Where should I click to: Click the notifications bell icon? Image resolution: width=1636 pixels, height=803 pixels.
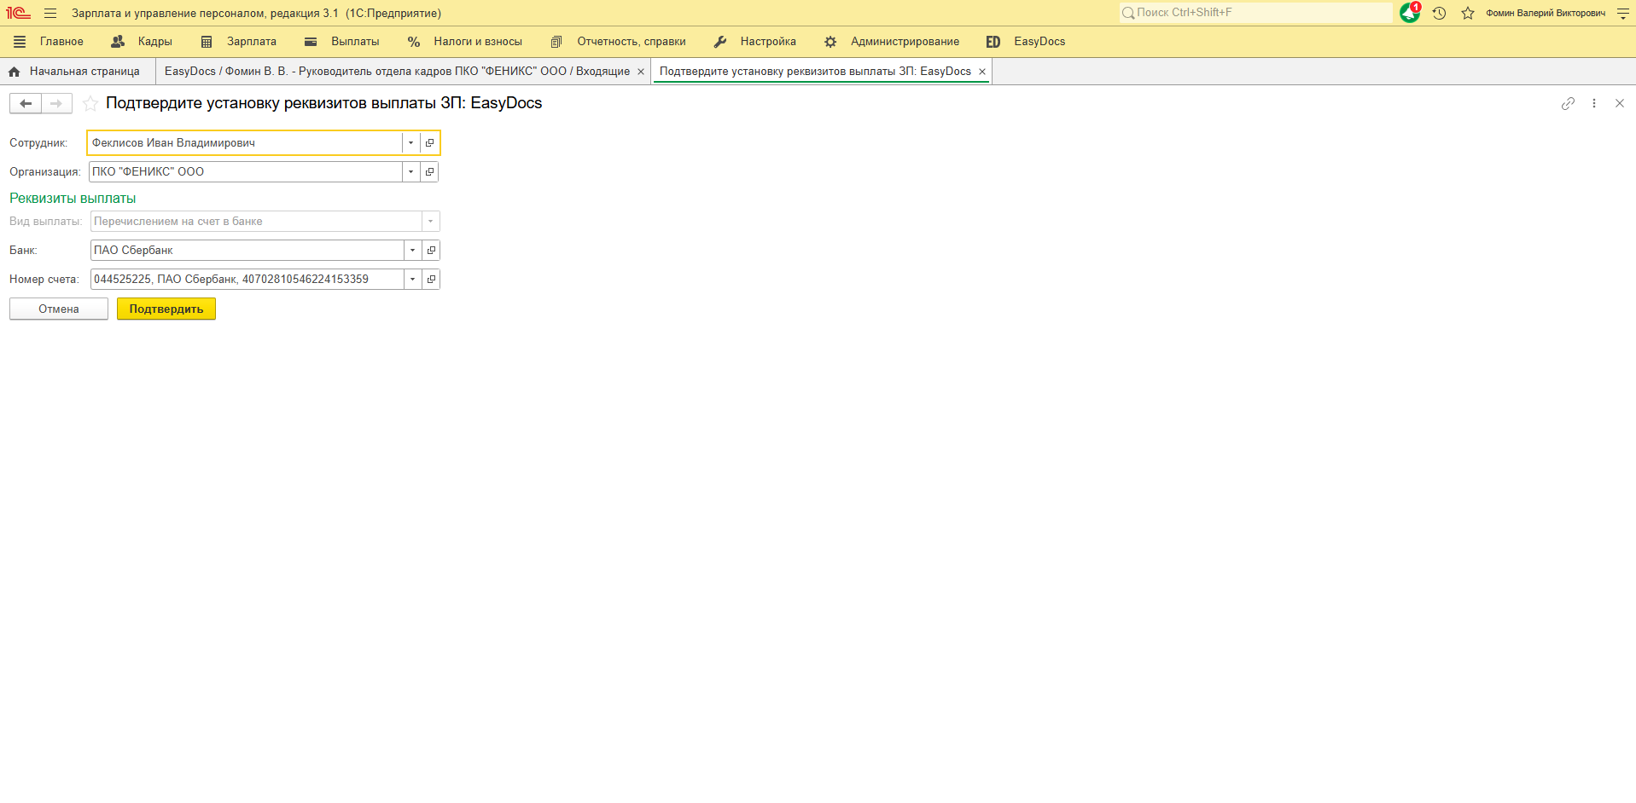point(1409,14)
